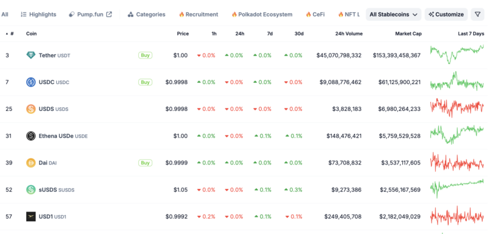
Task: Open the Pump.fun external link
Action: 90,14
